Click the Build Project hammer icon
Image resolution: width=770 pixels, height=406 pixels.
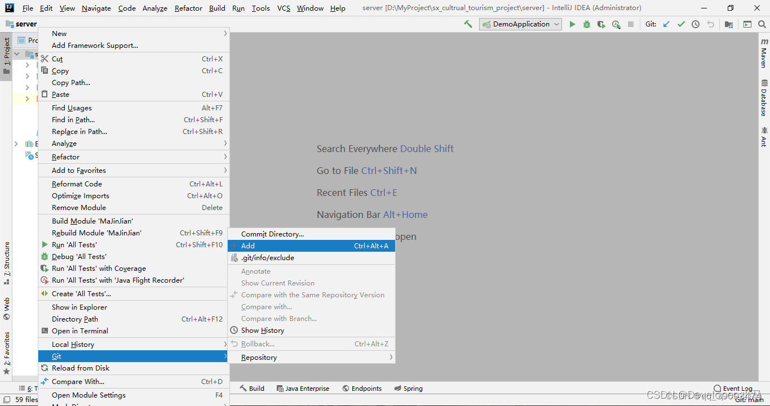click(468, 24)
